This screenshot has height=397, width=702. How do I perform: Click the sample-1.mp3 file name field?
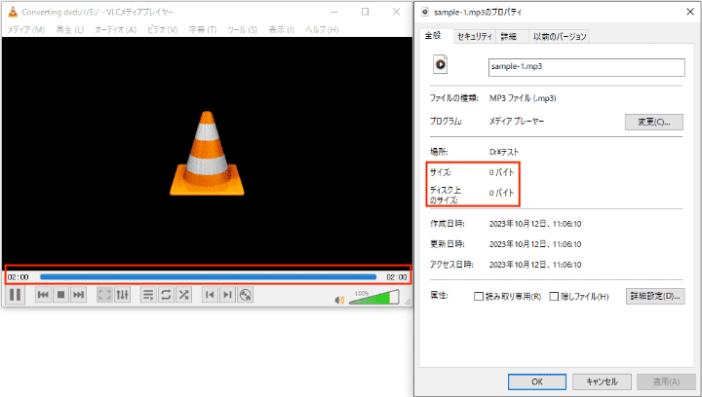tap(587, 67)
